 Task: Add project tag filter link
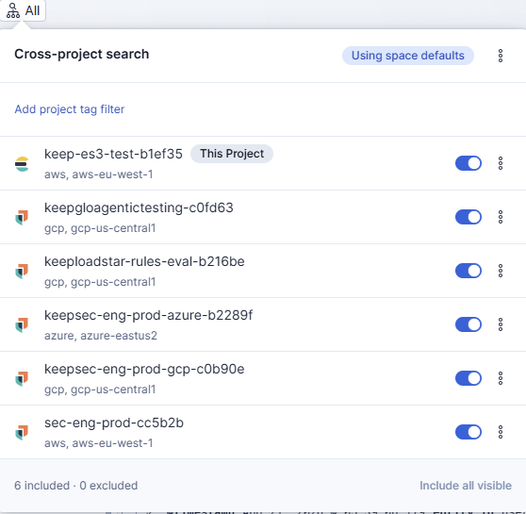[x=70, y=109]
